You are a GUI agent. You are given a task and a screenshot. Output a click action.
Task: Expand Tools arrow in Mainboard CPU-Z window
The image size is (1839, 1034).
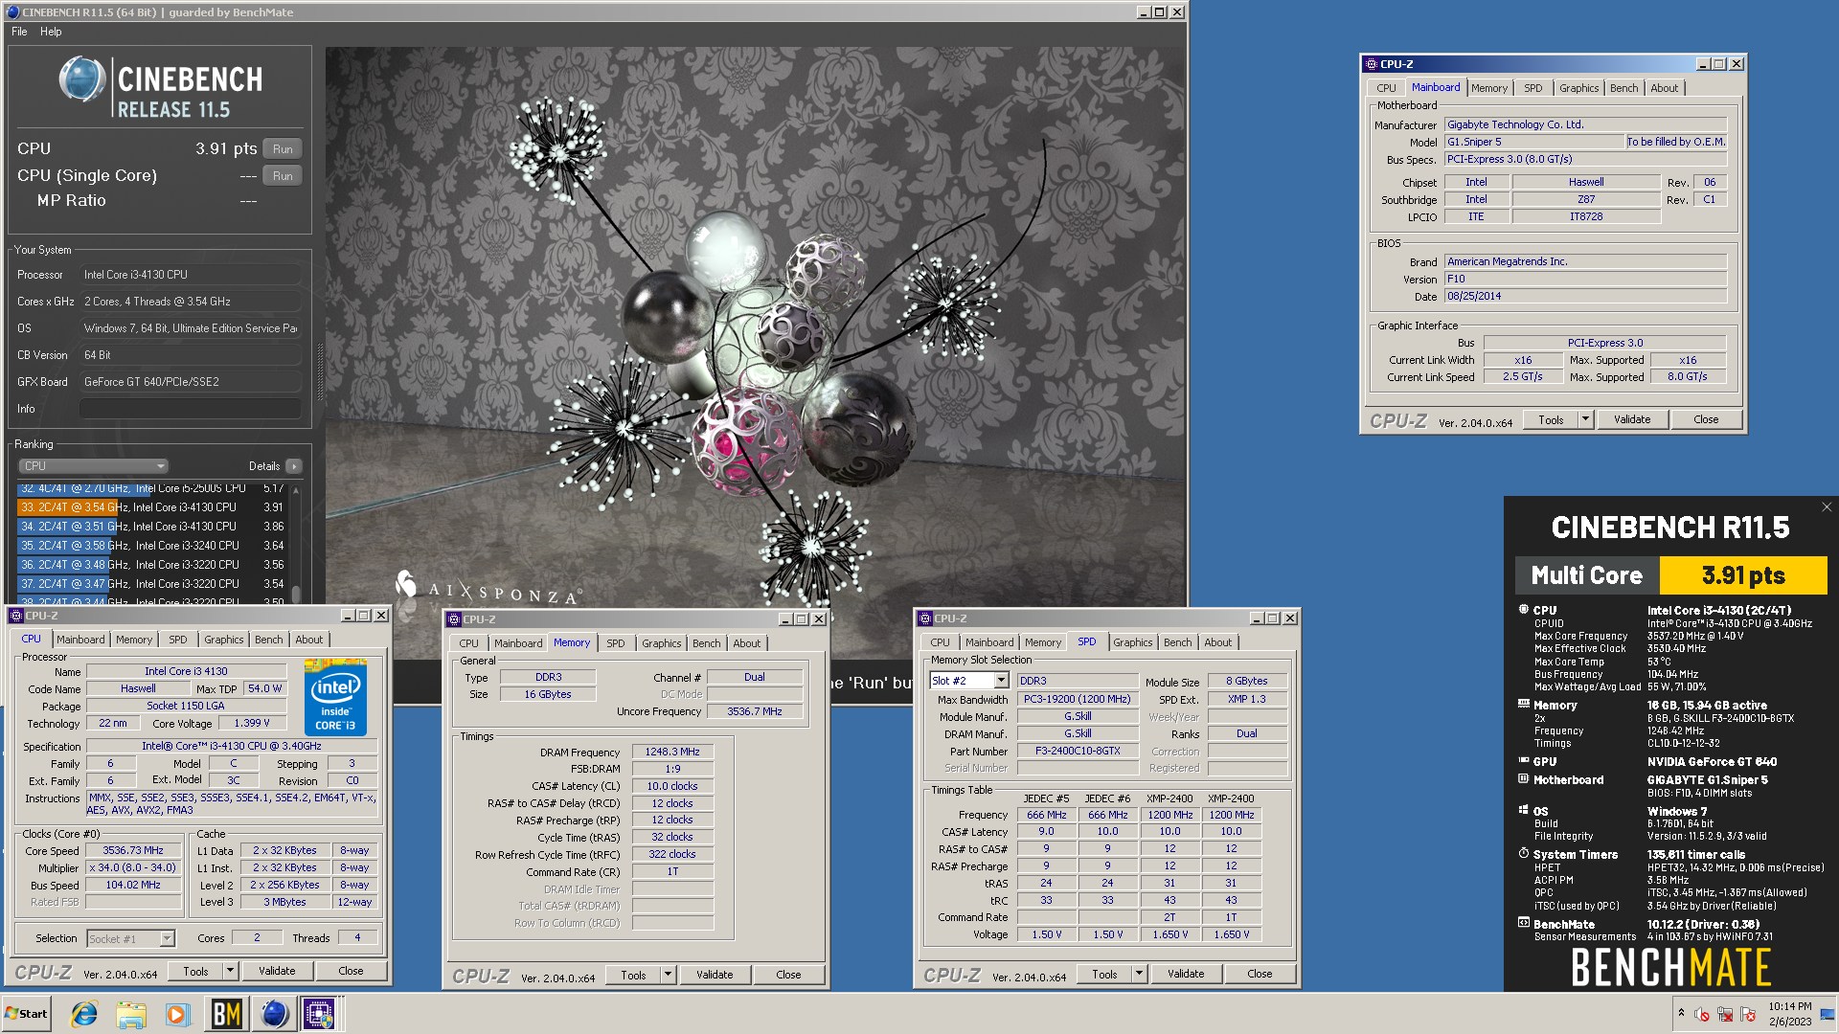tap(1585, 419)
